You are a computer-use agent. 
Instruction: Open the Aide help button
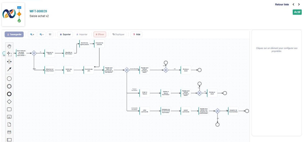click(137, 34)
